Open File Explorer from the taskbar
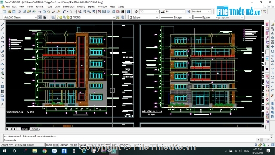This screenshot has height=155, width=275. pyautogui.click(x=34, y=151)
